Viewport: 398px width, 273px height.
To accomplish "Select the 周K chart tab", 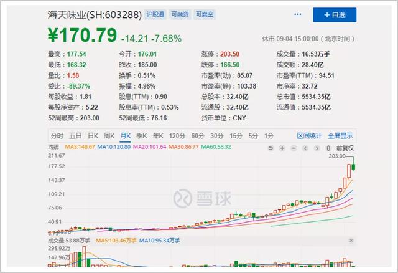I will pos(109,135).
